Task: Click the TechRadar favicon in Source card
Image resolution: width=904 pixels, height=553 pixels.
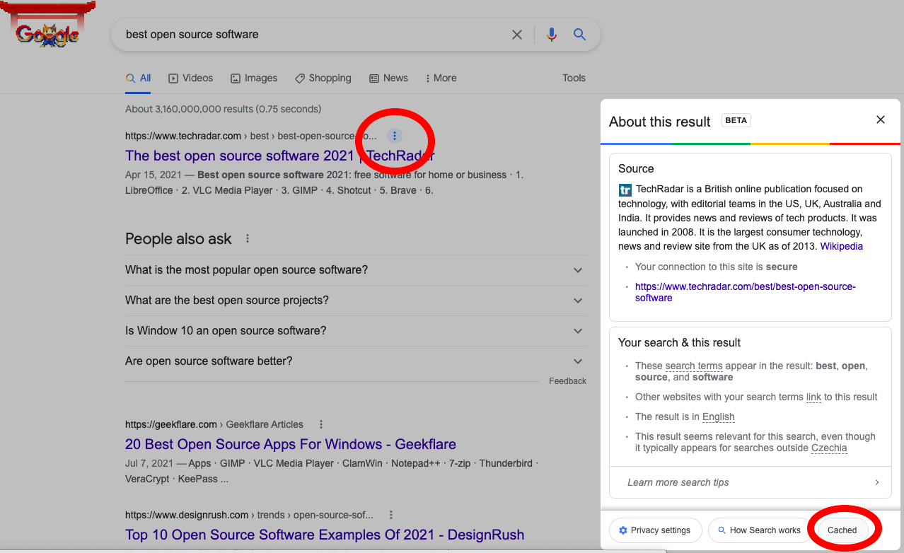Action: point(625,190)
